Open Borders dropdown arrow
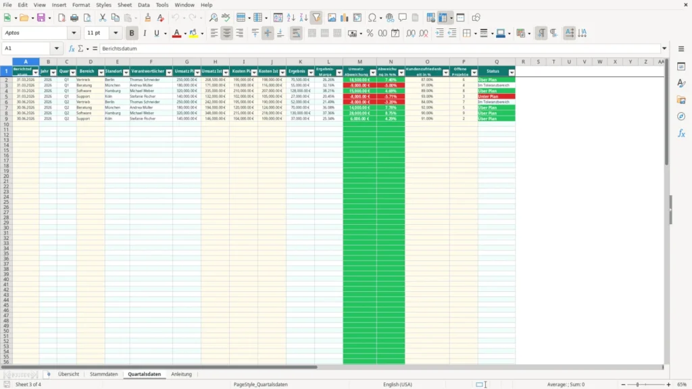 (475, 34)
